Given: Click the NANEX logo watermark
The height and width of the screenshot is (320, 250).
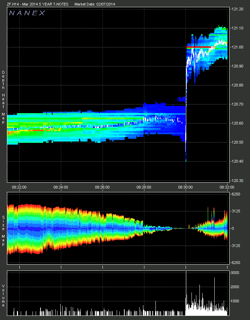Looking at the screenshot, I should click(x=27, y=13).
